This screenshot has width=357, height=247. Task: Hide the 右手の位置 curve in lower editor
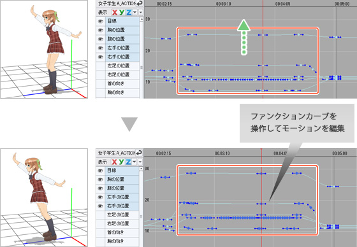(x=101, y=206)
